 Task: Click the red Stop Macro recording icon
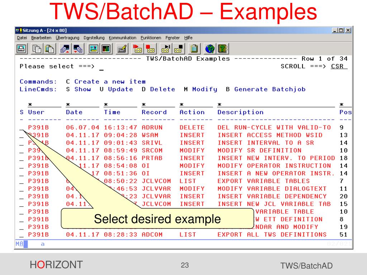tap(150, 49)
